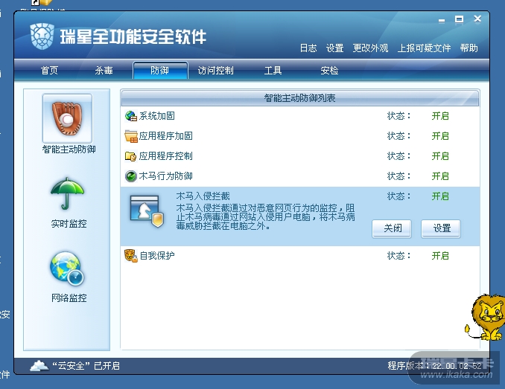Viewport: 505px width, 389px height.
Task: Click the Rising lion shield logo
Action: click(42, 36)
